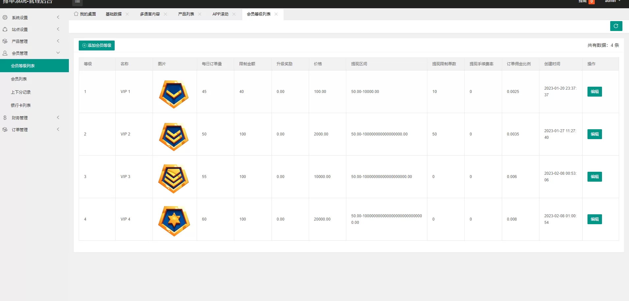Open 银行卡列表 in sidebar
The image size is (629, 301).
coord(21,105)
